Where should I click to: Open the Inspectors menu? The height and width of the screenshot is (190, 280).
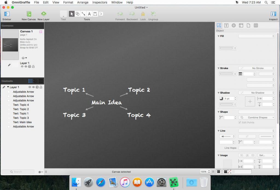point(100,2)
